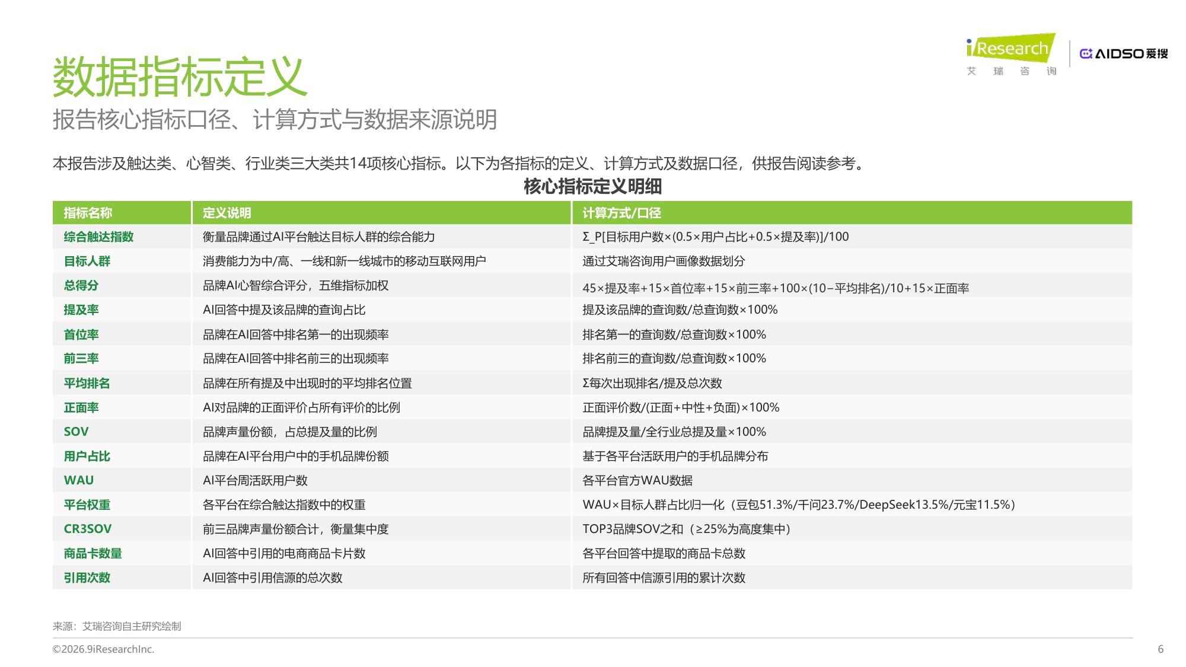Click definition 品牌声量份额，占总提及量的比例
The height and width of the screenshot is (667, 1186).
(289, 432)
